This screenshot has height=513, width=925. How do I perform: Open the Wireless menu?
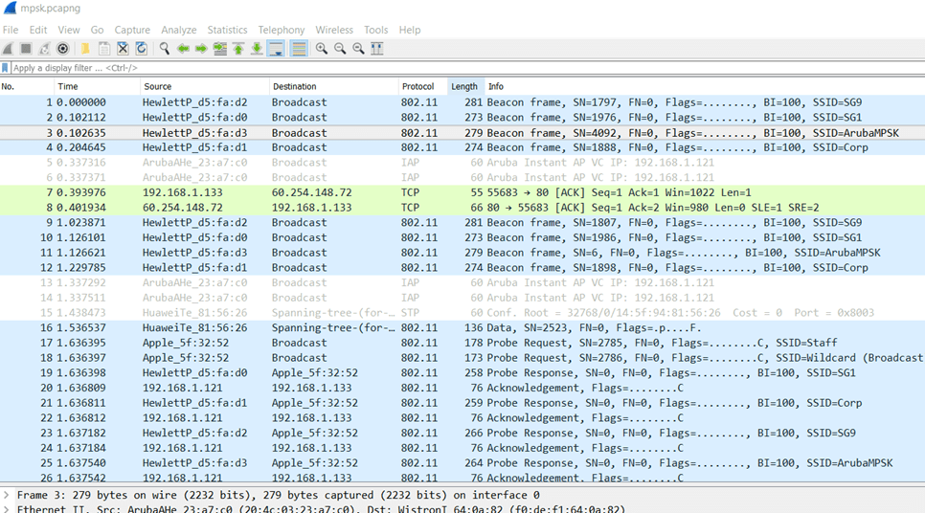point(334,30)
